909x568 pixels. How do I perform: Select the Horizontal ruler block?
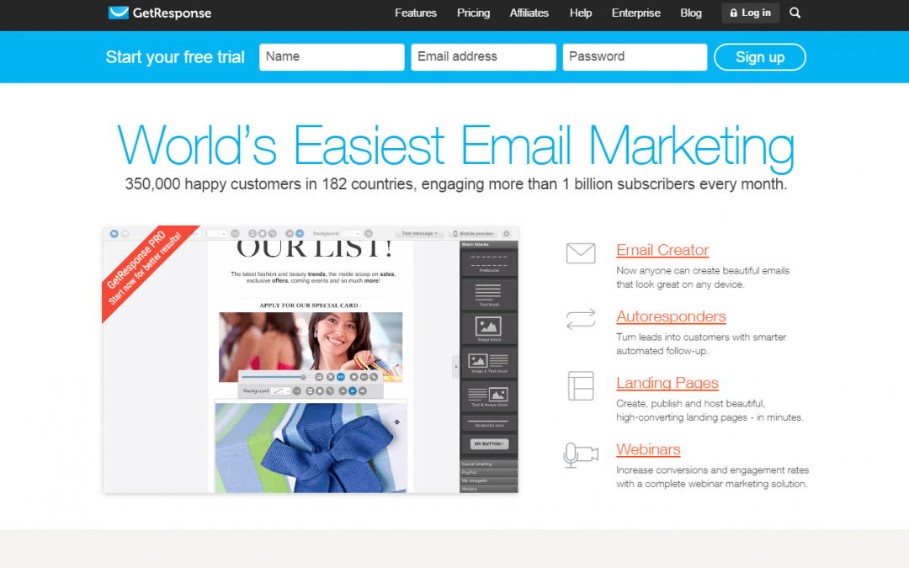[489, 423]
